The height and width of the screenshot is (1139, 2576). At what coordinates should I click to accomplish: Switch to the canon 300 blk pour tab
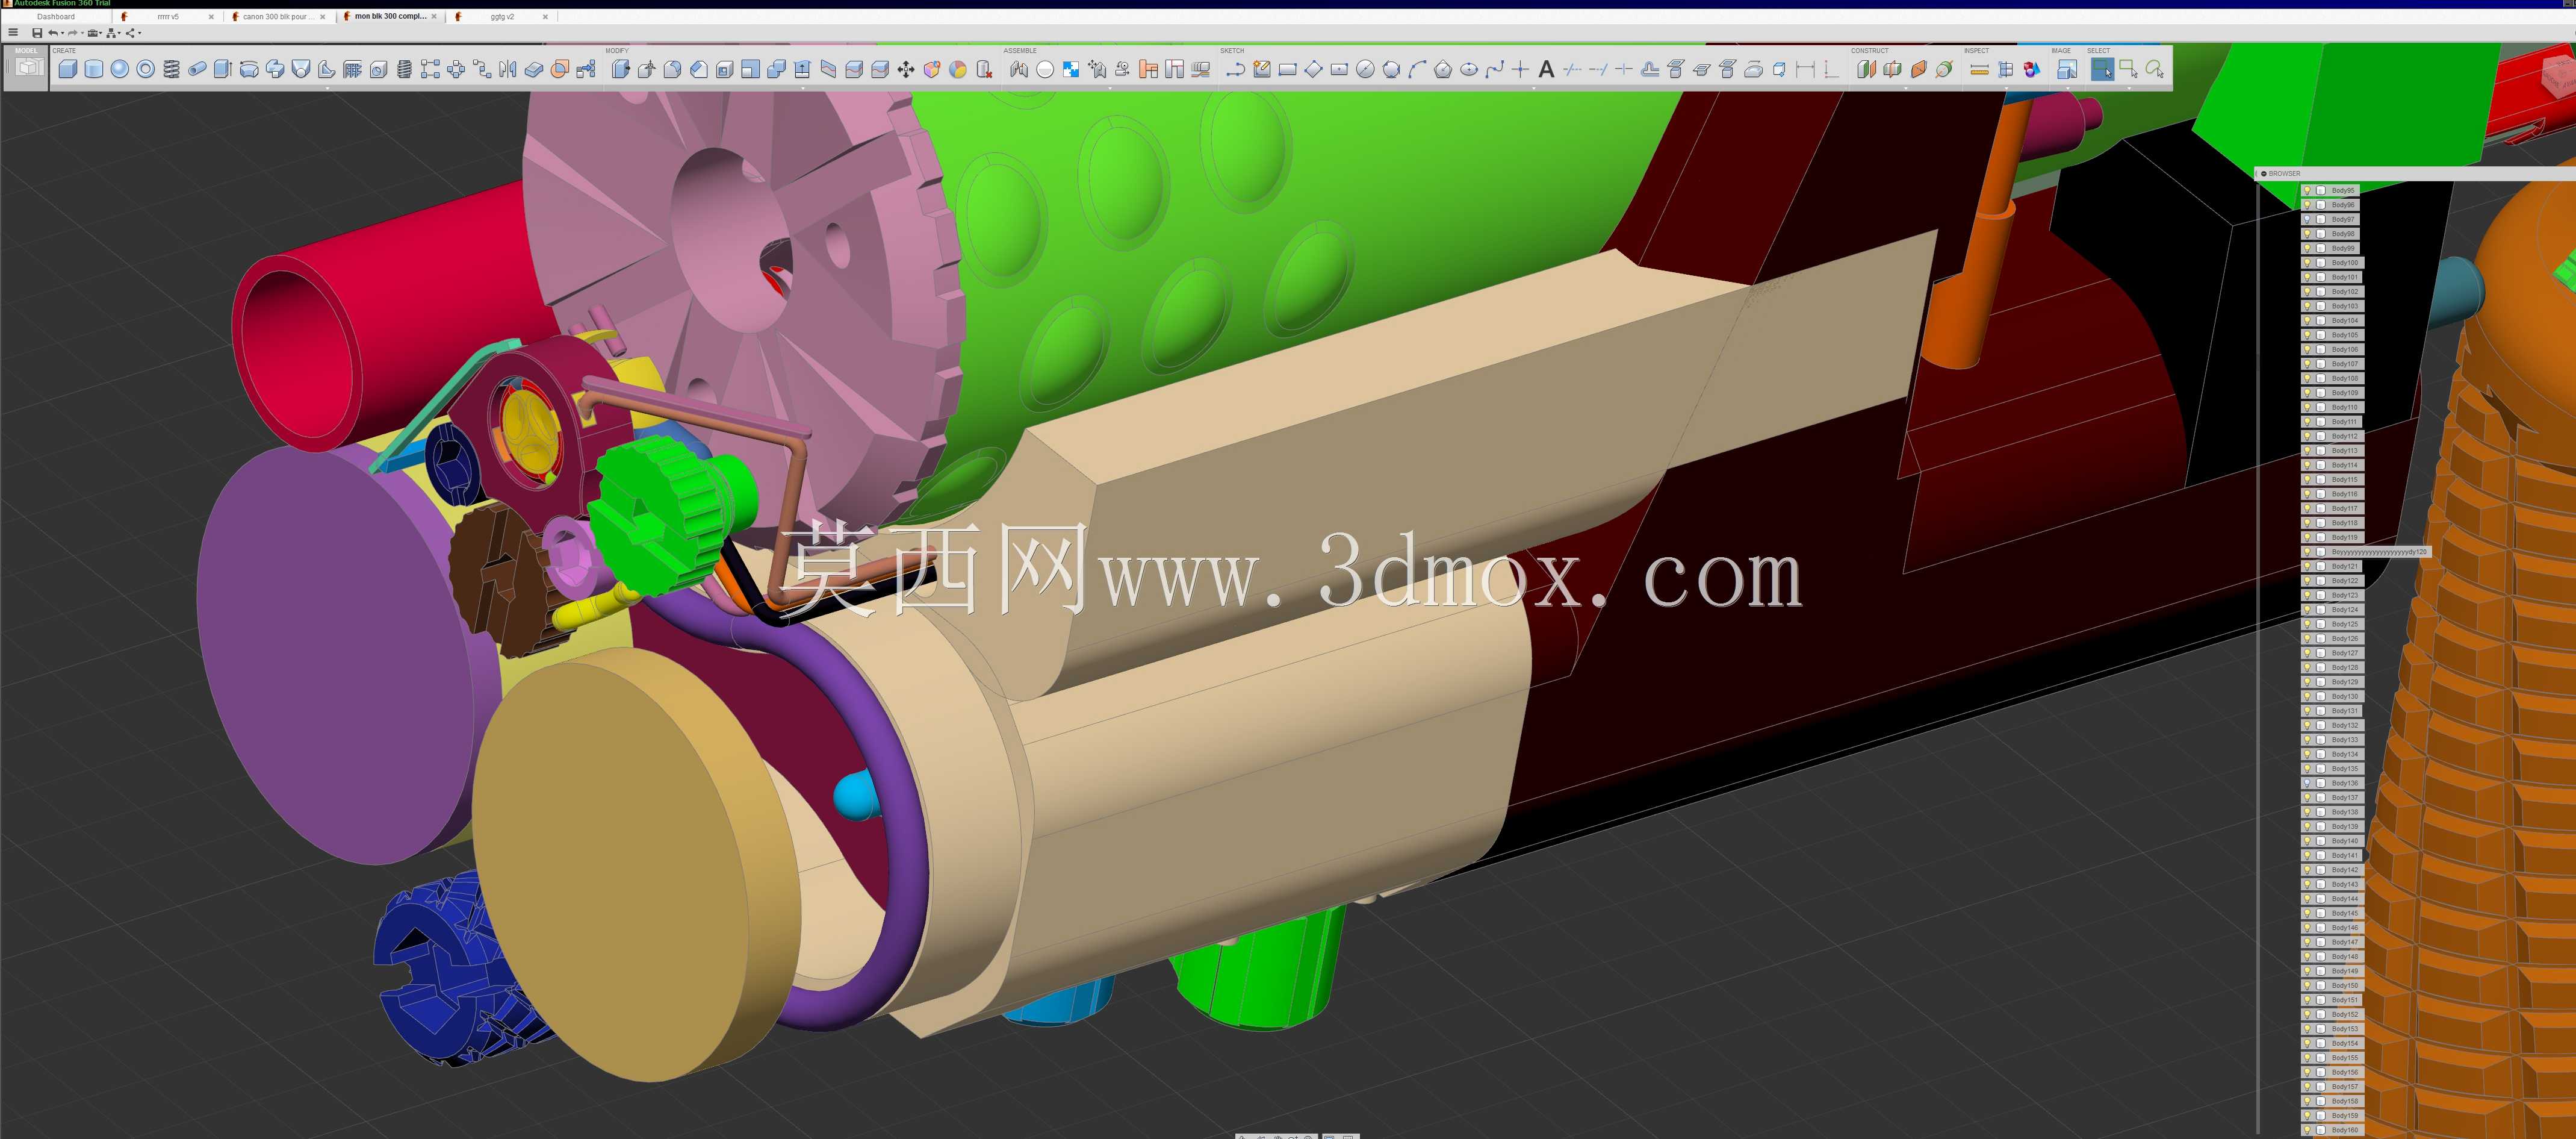pos(278,17)
